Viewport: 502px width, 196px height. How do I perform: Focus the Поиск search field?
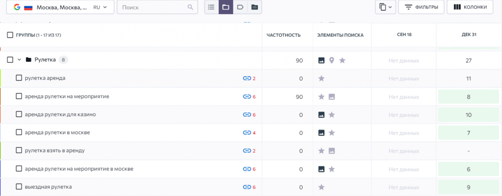pos(154,7)
